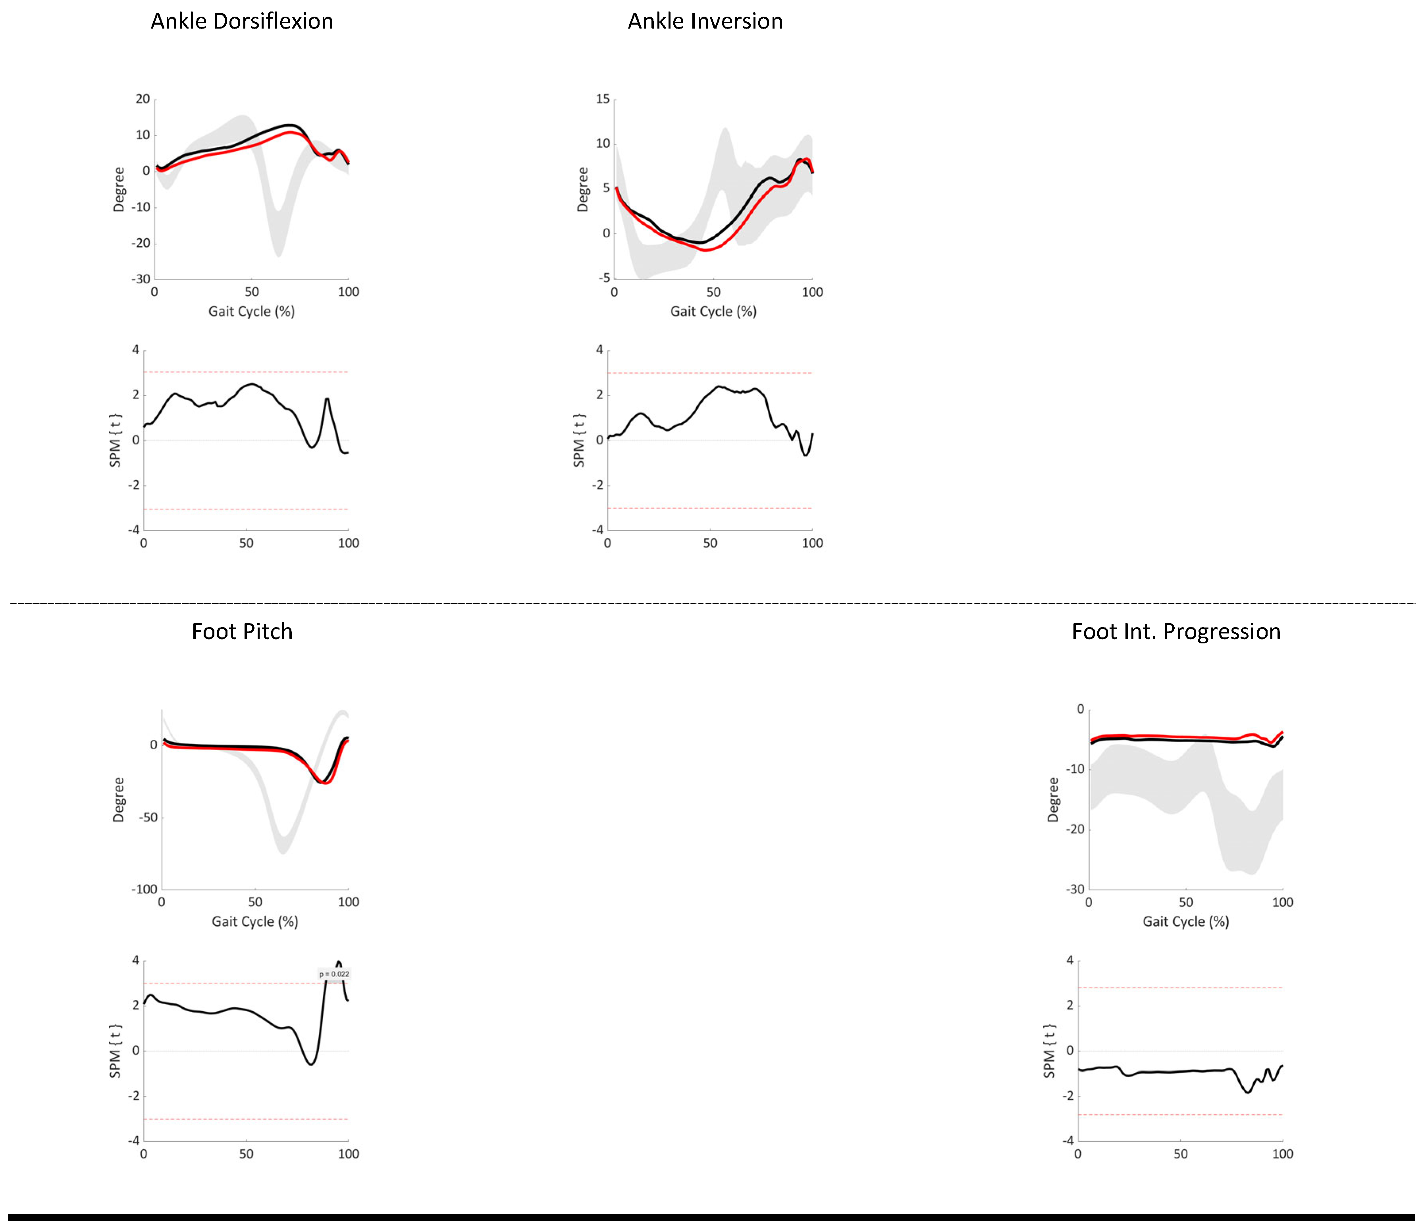
Task: Click SPM { t } label under Foot Int. Progression
Action: pos(1049,1051)
